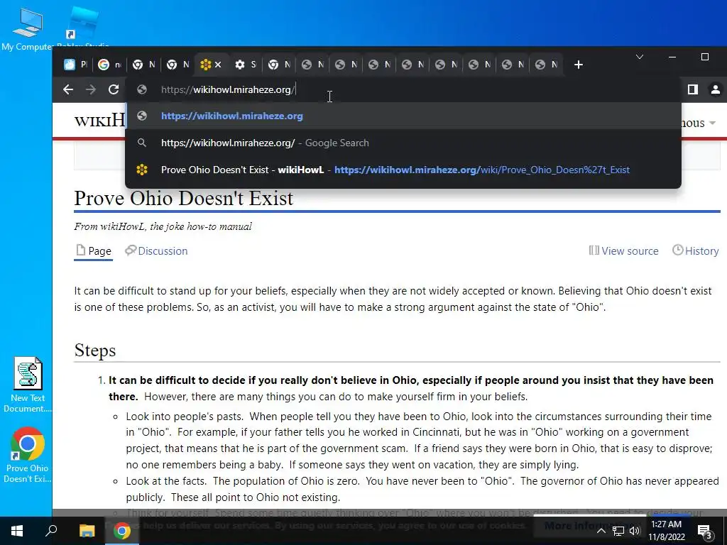This screenshot has width=727, height=545.
Task: Click the More information cookie button
Action: click(x=589, y=526)
